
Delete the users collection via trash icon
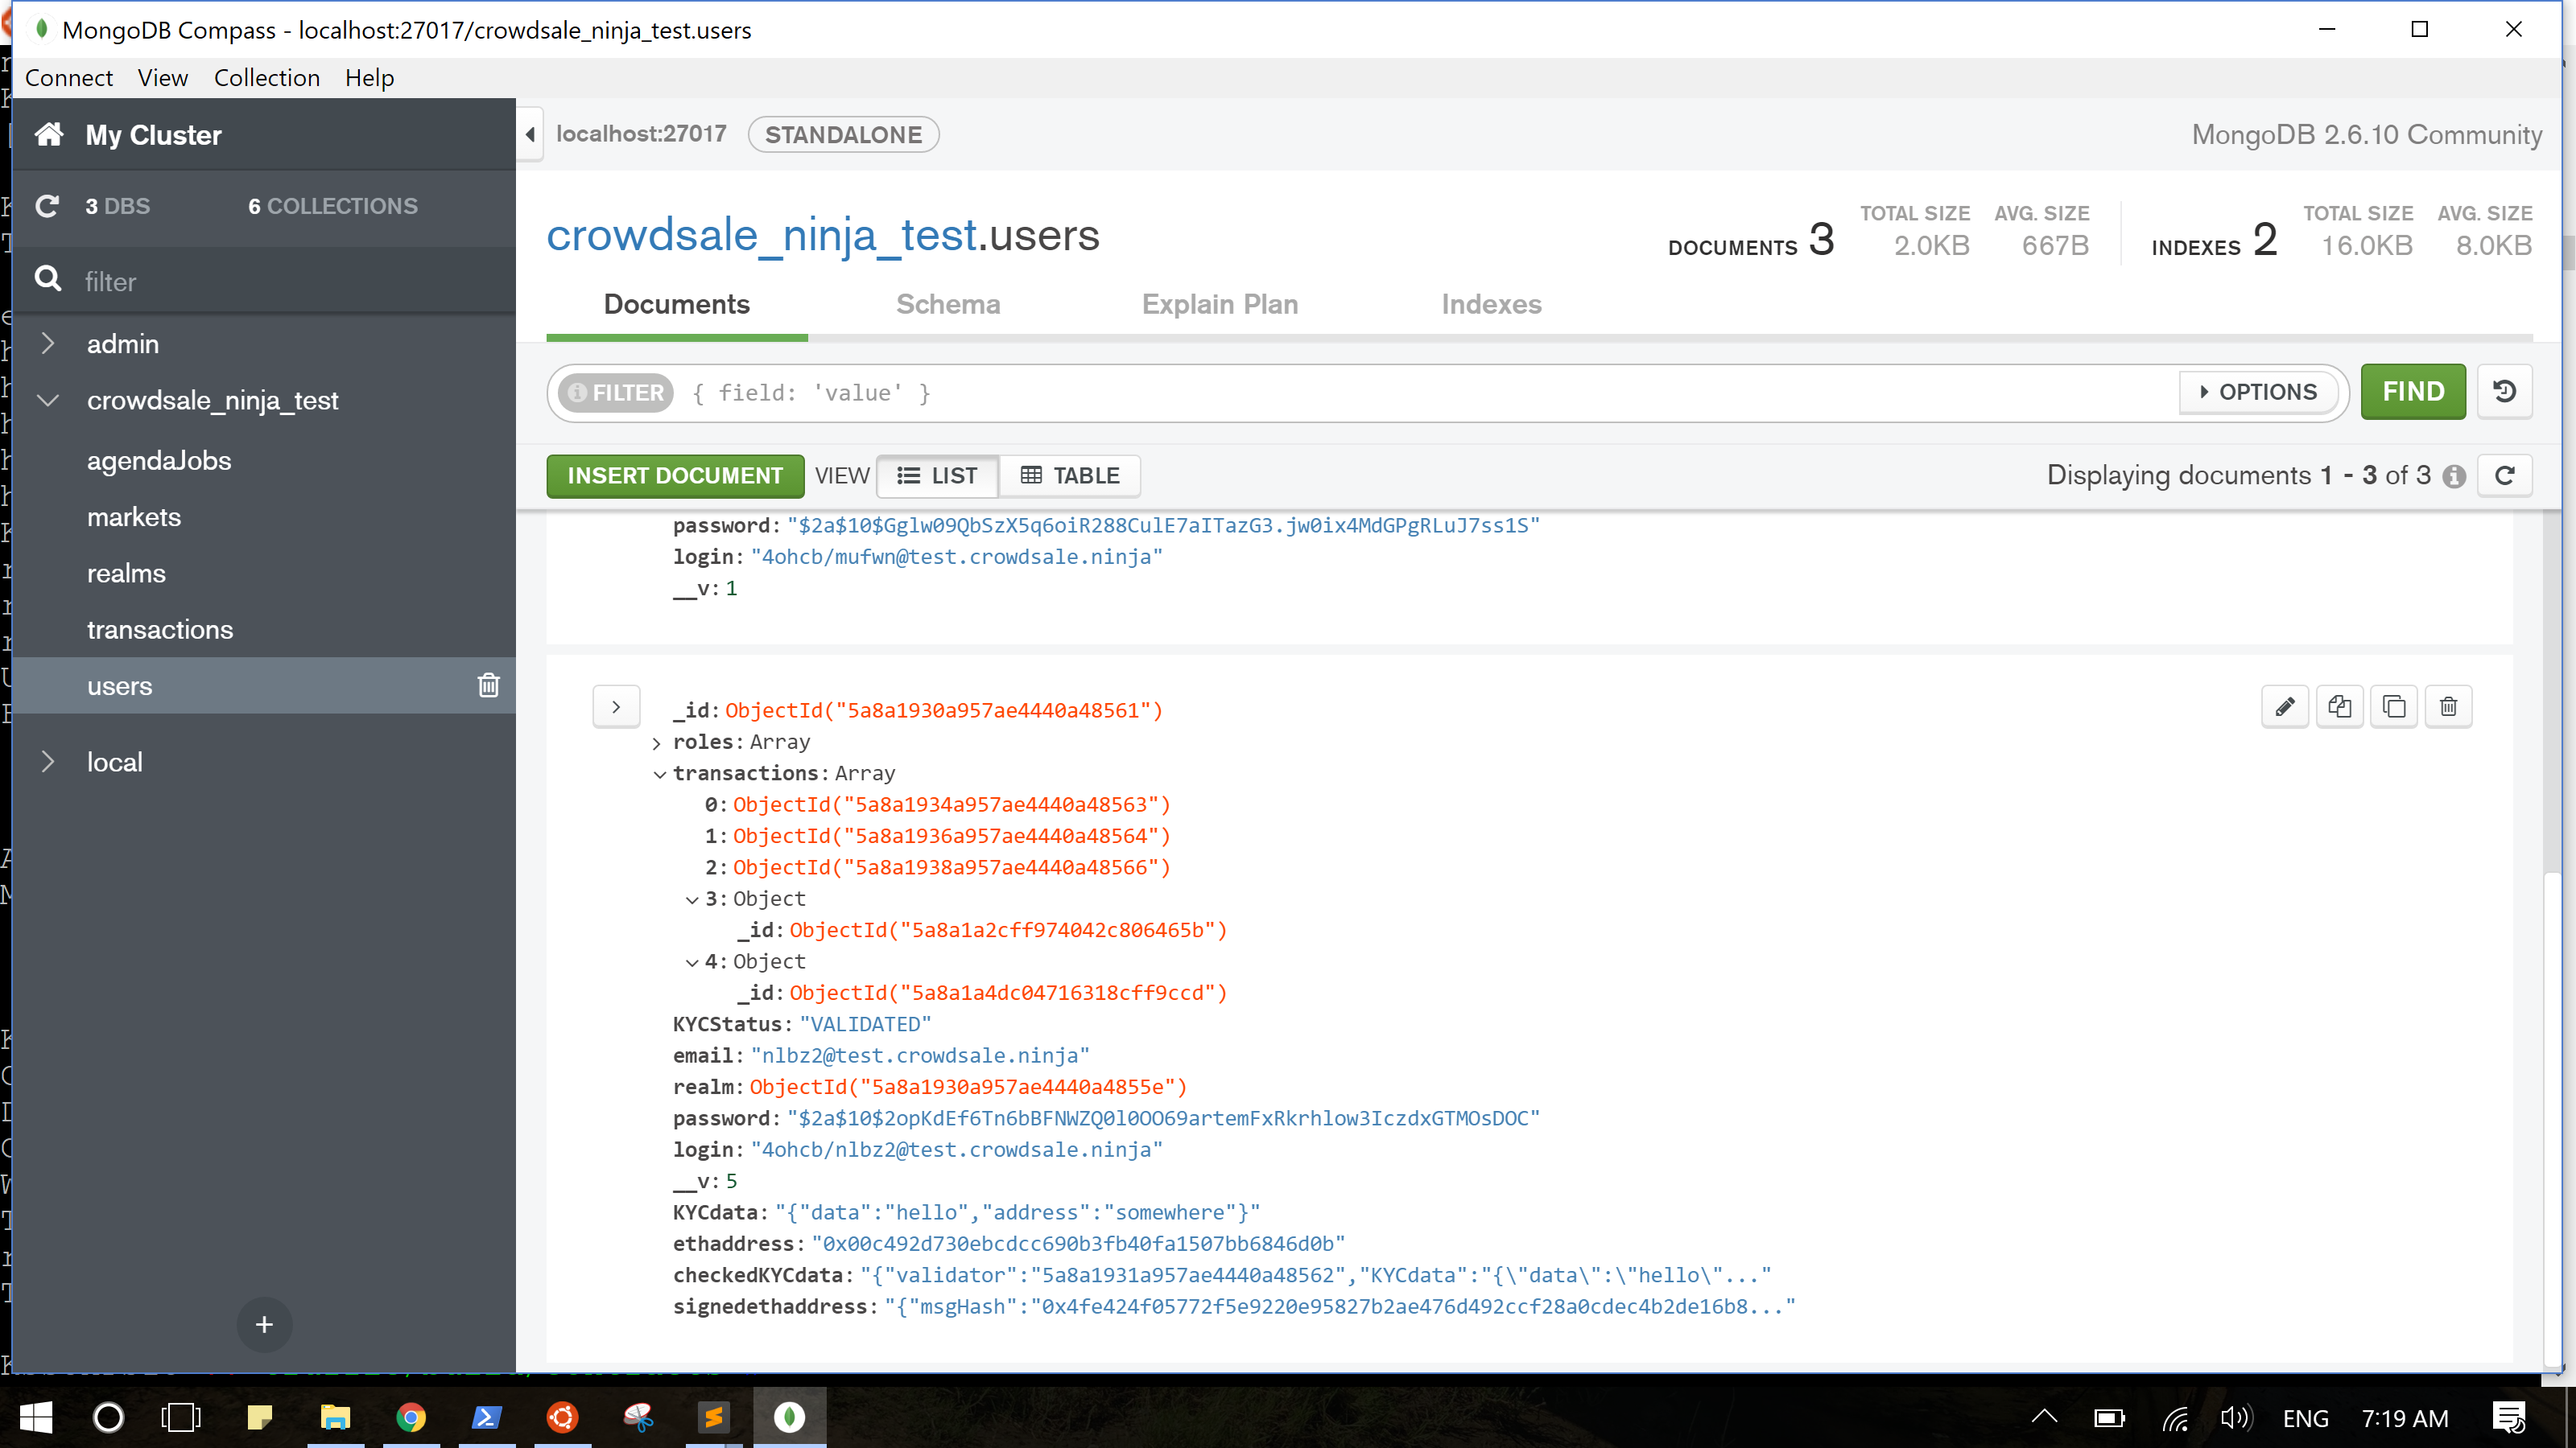click(x=489, y=685)
